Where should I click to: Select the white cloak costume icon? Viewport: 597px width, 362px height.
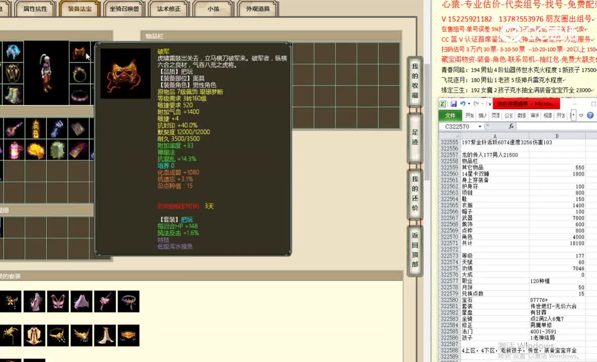[105, 335]
